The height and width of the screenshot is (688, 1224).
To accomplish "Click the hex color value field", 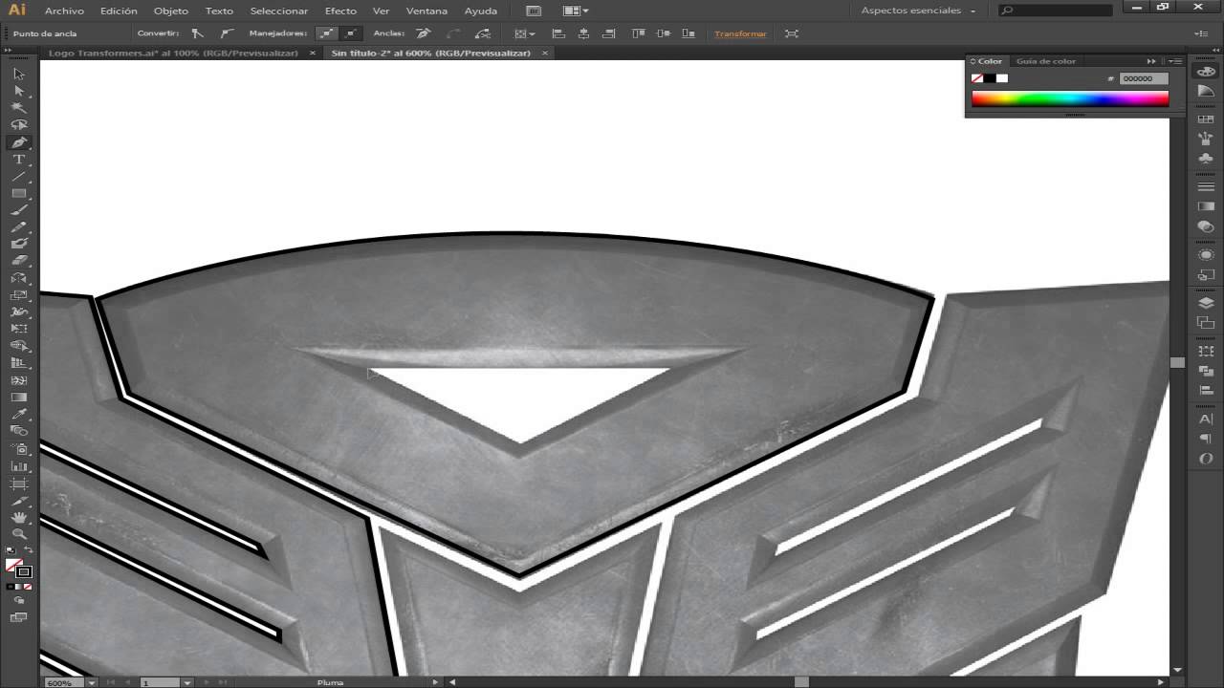I will pyautogui.click(x=1144, y=78).
